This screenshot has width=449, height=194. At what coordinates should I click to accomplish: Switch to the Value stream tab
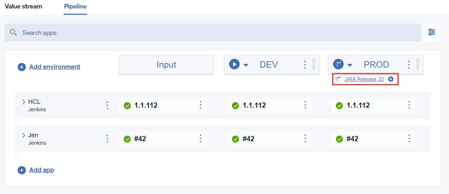pos(23,6)
